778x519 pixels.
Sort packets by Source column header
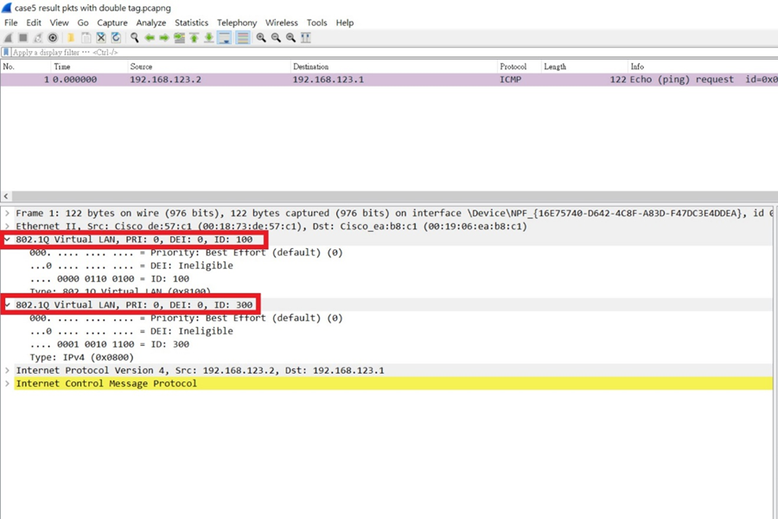tap(208, 67)
